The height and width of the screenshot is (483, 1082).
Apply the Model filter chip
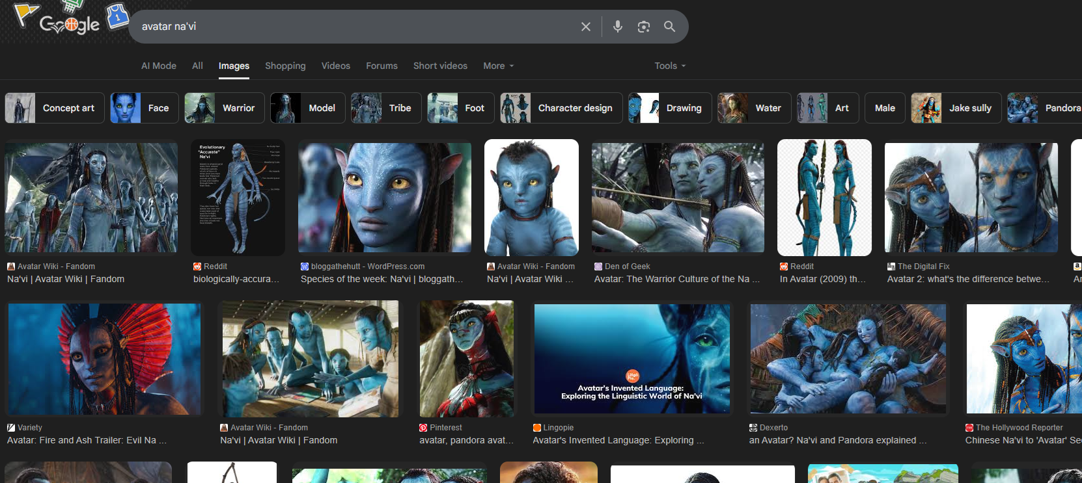(x=308, y=108)
